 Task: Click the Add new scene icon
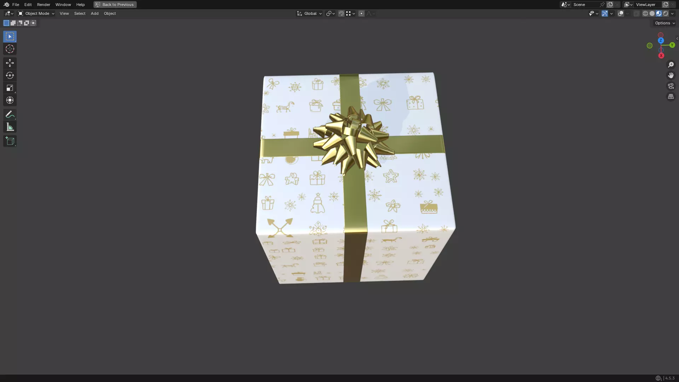610,5
